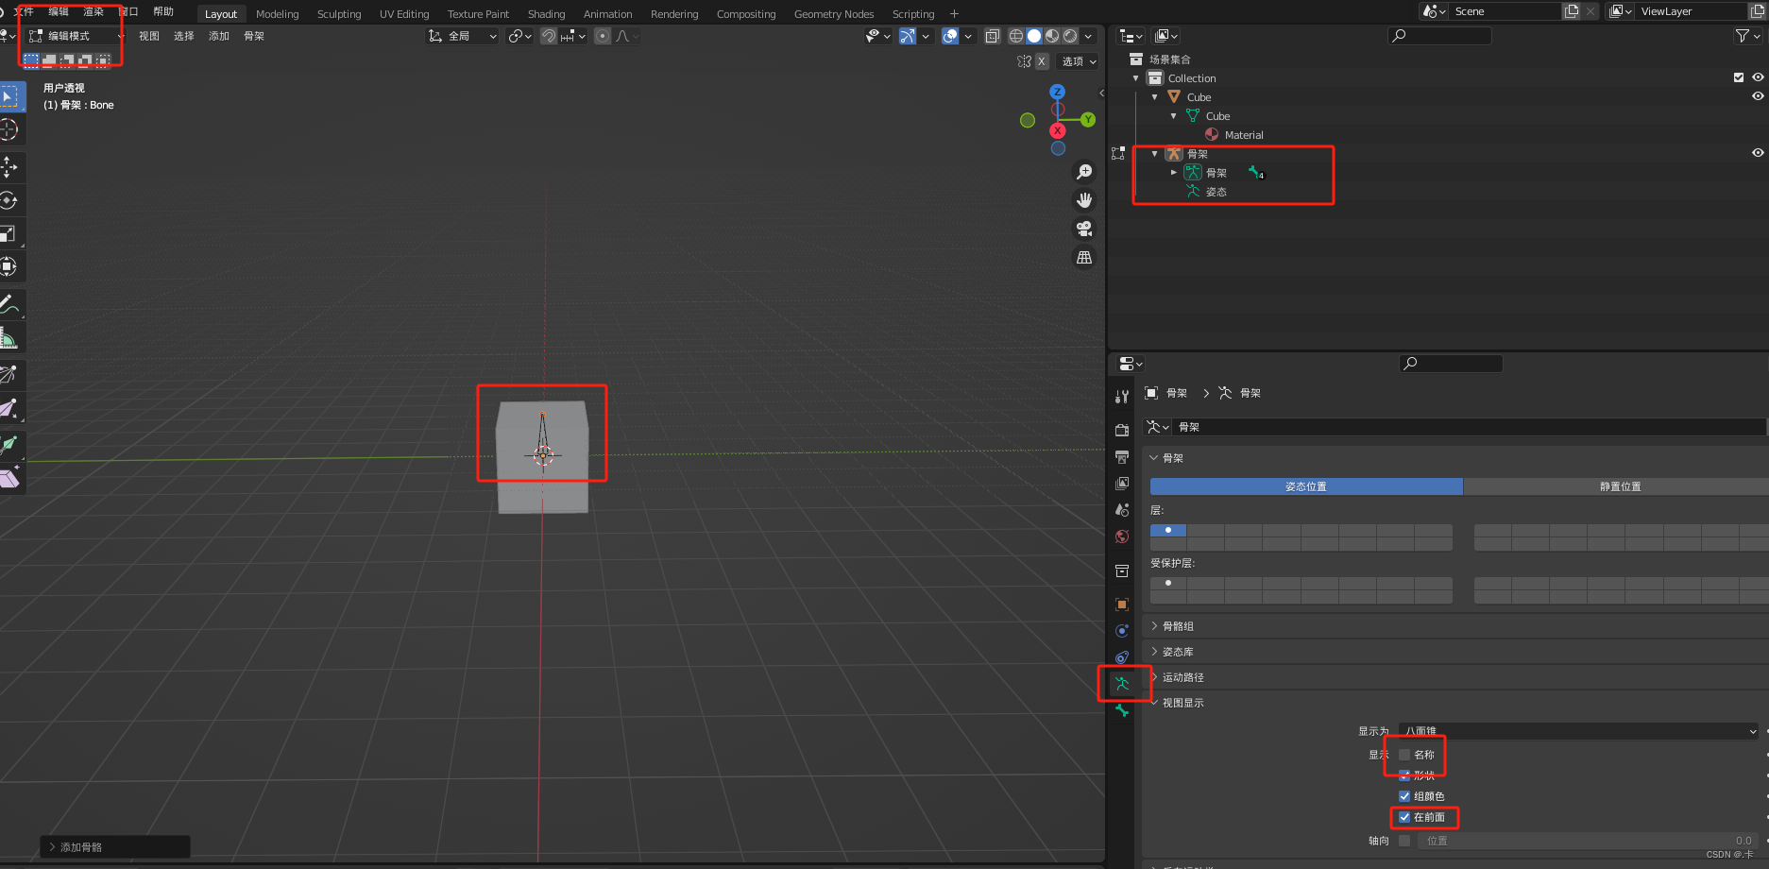Switch to the Sculpting workspace tab
The width and height of the screenshot is (1769, 869).
click(339, 13)
